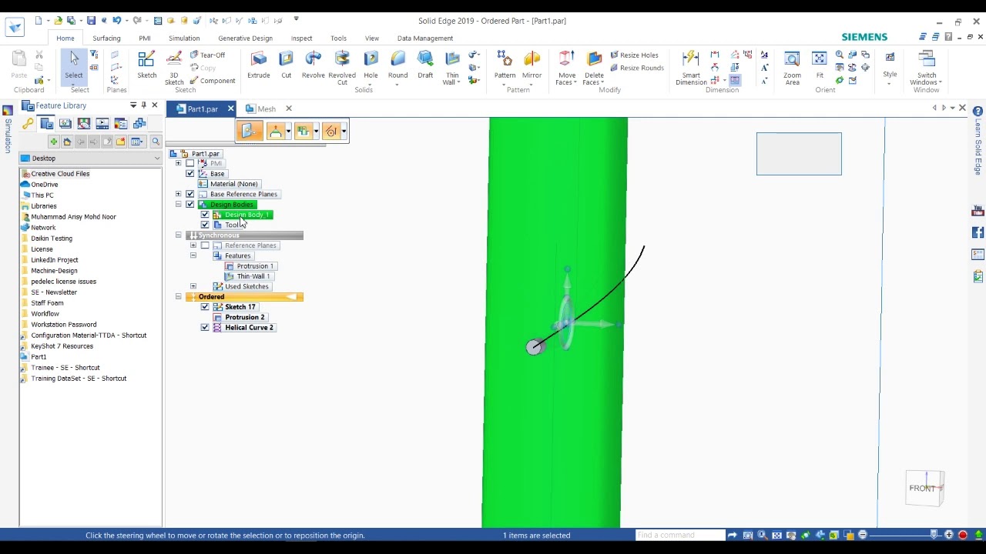Toggle the PMI checkbox in the tree
The image size is (986, 554).
(x=190, y=163)
